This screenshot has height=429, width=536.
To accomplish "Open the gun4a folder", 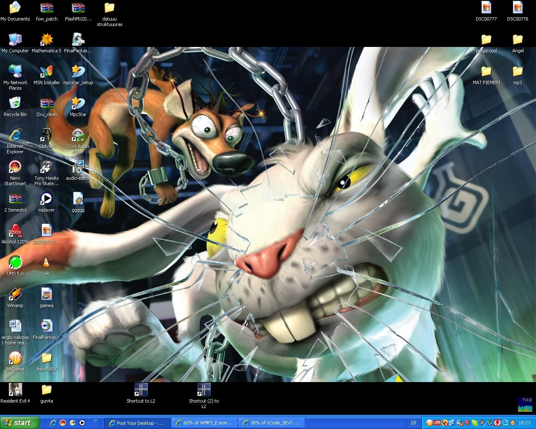I will pyautogui.click(x=46, y=393).
